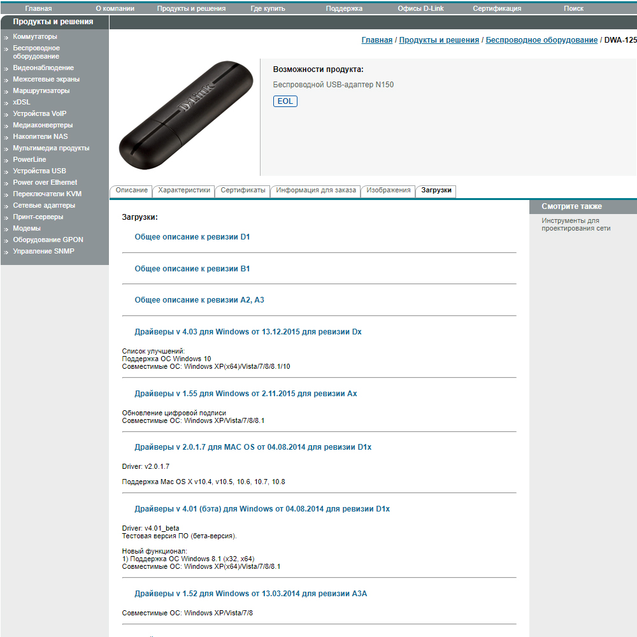The width and height of the screenshot is (637, 637).
Task: Open Power over Ethernet sidebar category
Action: 45,182
